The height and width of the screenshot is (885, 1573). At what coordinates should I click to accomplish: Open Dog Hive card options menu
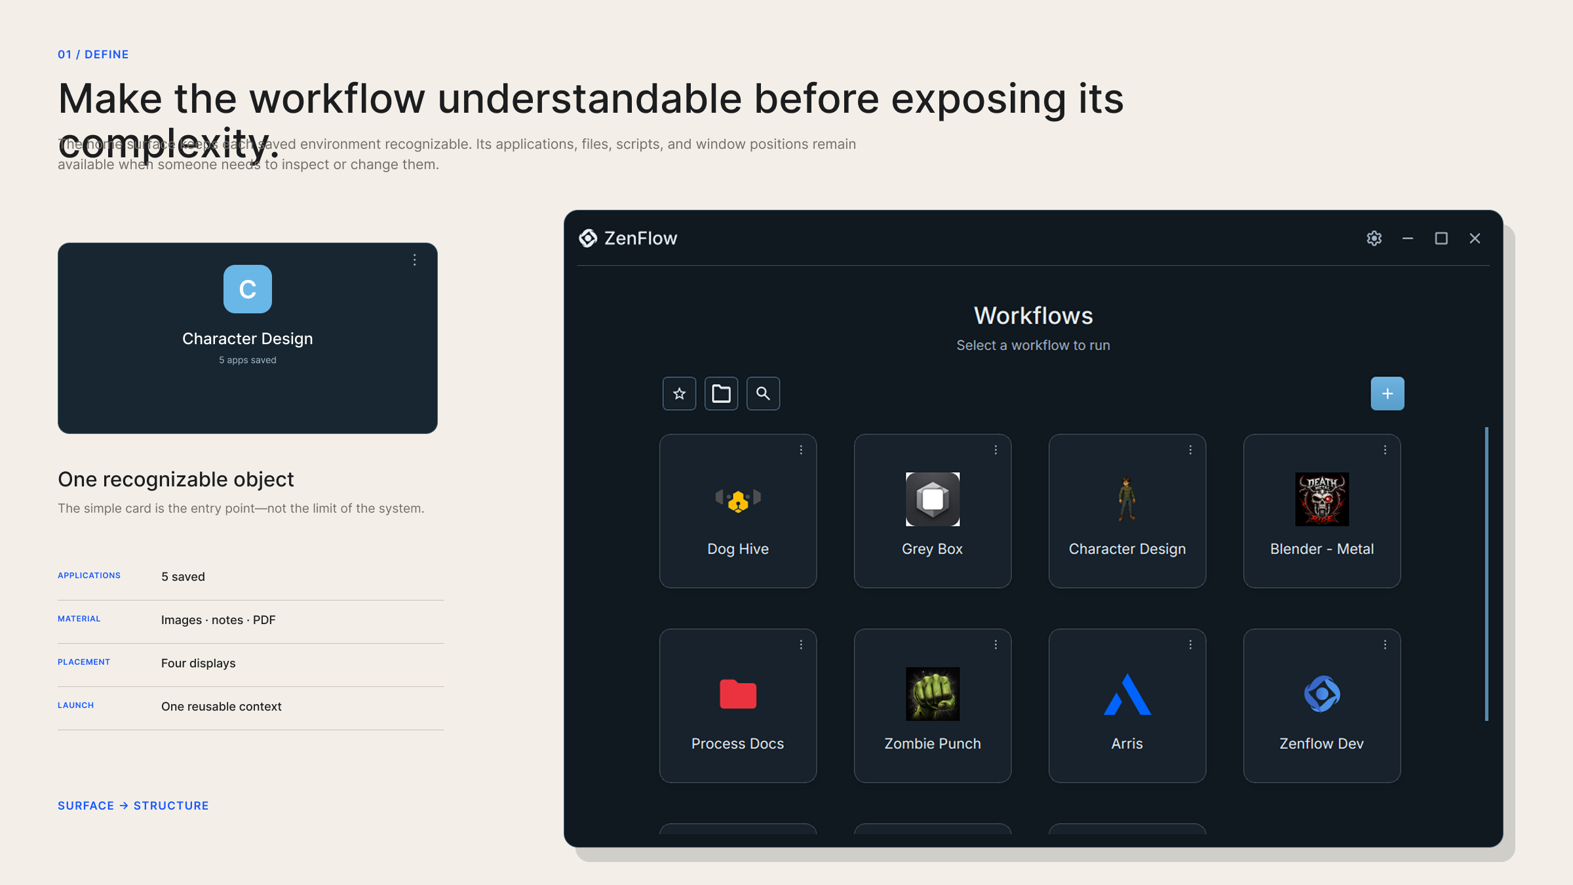[x=801, y=450]
